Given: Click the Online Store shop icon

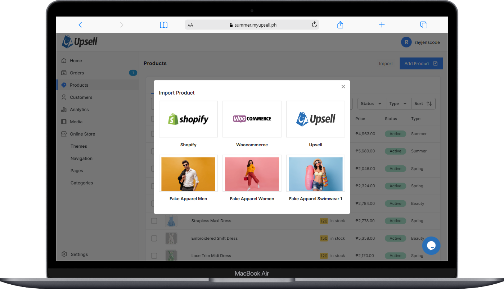Looking at the screenshot, I should (64, 134).
